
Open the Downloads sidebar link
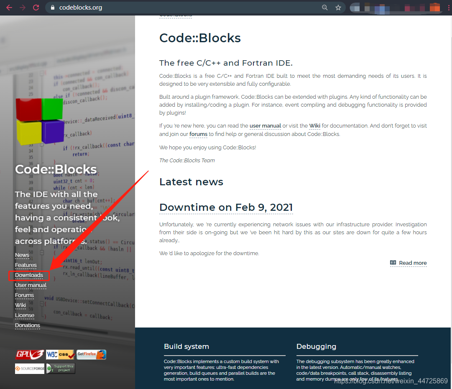pos(29,275)
